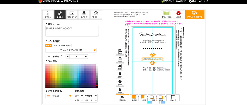Viewport: 247px width, 105px height.
Task: Open テキストの変形 デフォルト dropdown
Action: 59,96
